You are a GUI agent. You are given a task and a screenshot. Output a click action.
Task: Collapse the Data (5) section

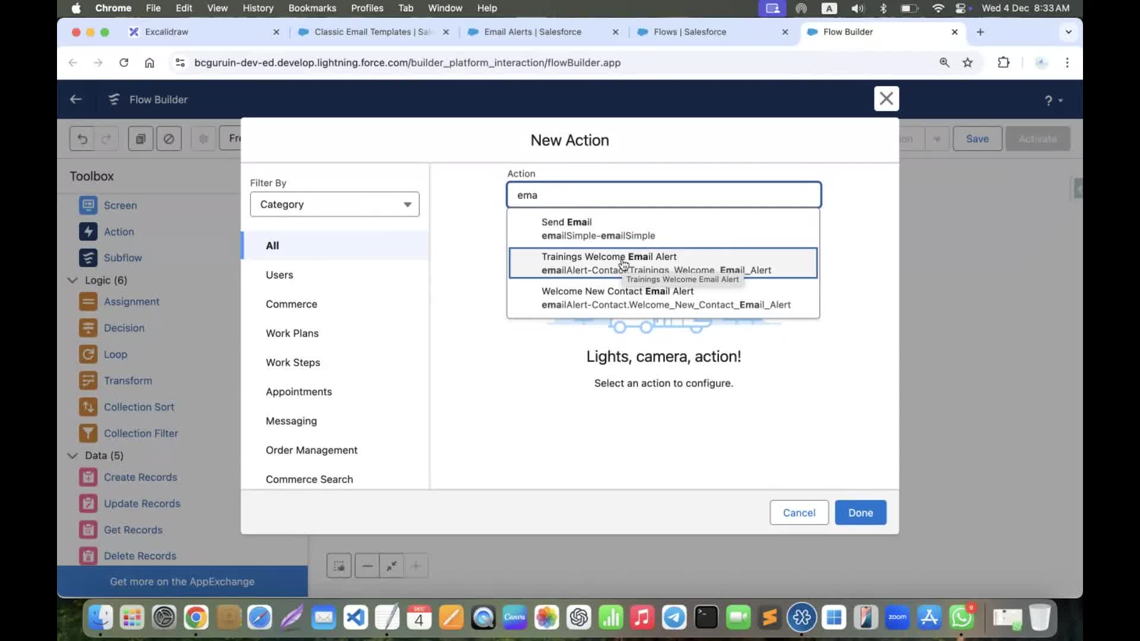click(72, 456)
